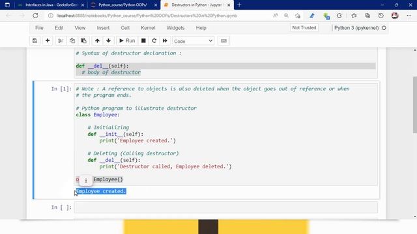
Task: Open the command palette keyboard icon
Action: click(223, 41)
